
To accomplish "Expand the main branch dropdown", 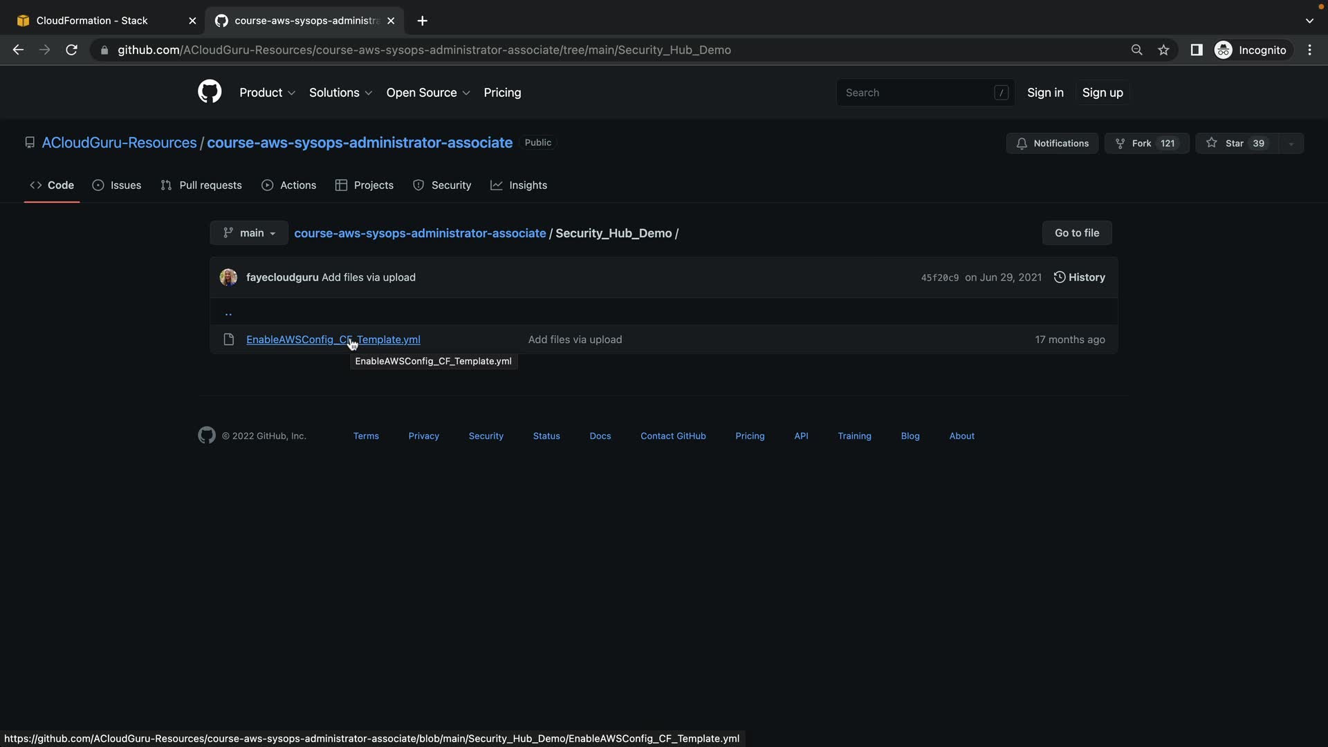I will (x=249, y=233).
